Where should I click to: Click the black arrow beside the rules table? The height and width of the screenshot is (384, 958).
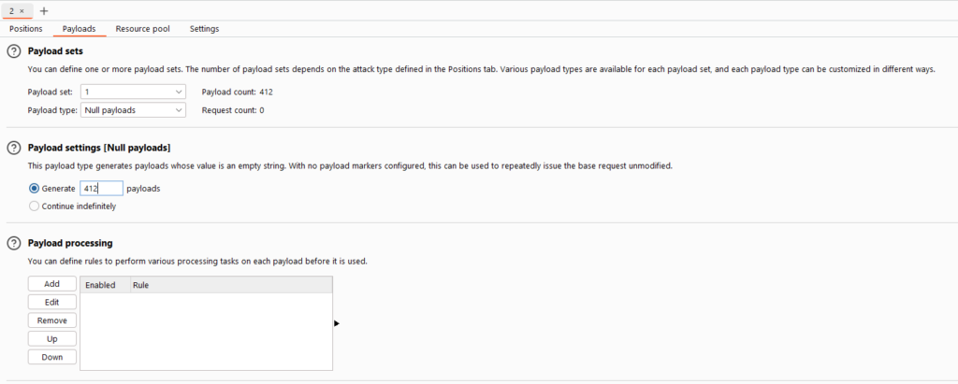[337, 323]
